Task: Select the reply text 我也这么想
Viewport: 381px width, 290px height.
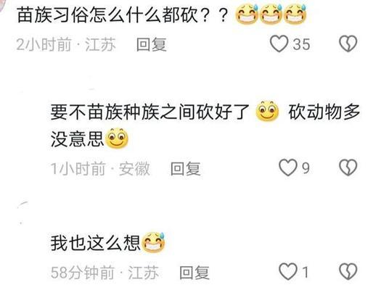Action: coord(95,243)
